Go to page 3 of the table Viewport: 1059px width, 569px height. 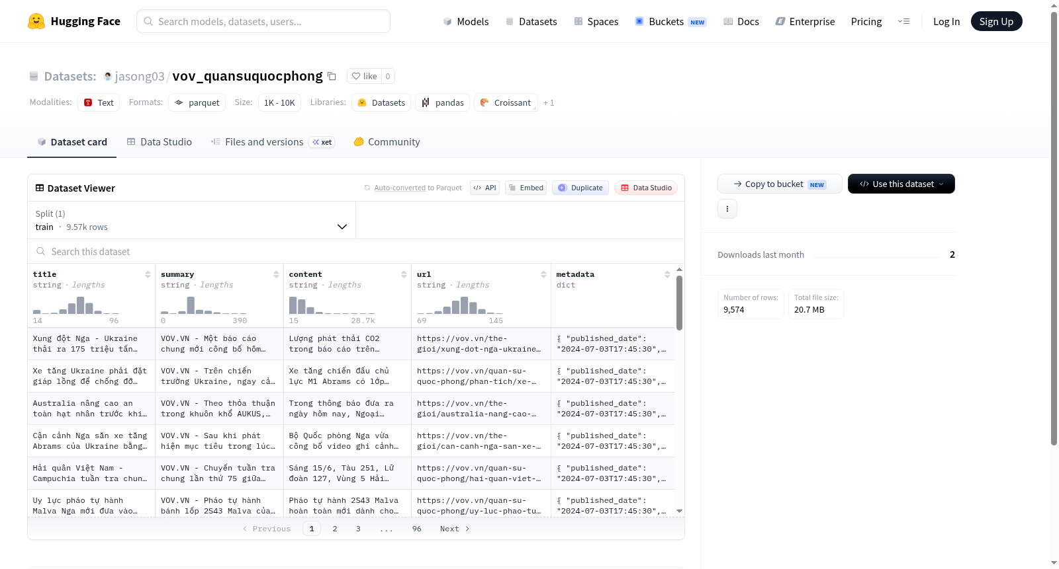pyautogui.click(x=358, y=529)
